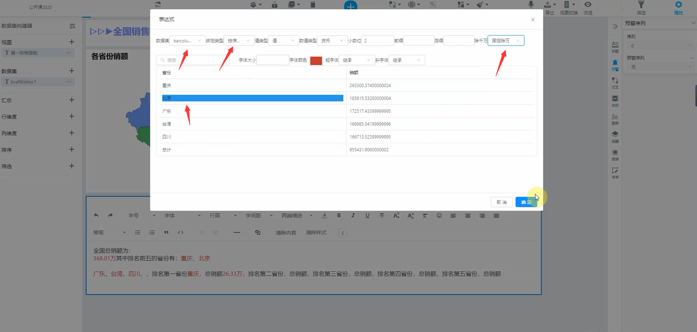The height and width of the screenshot is (332, 697).
Task: Click the trash delete icon
Action: pos(313,4)
